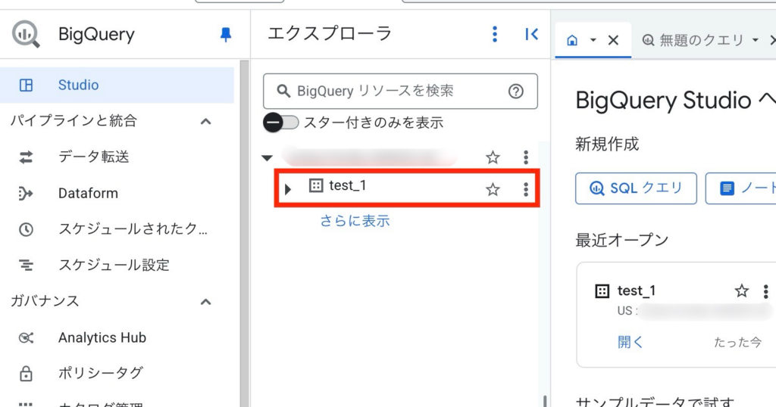Star the project in Explorer tree

coord(493,157)
